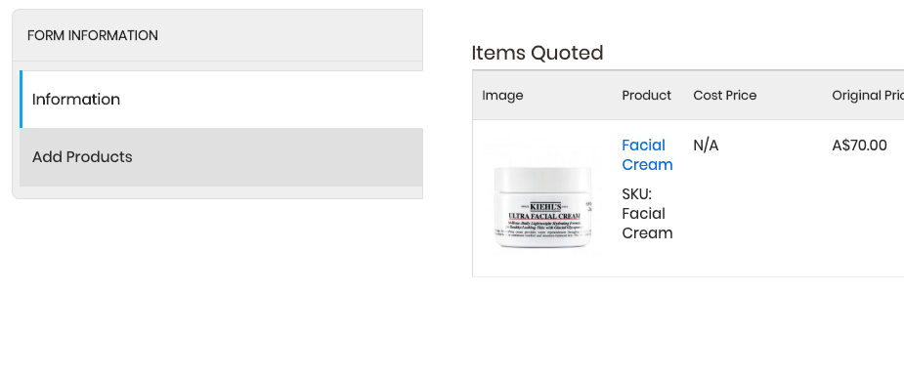Click the Ultra Facial Cream label text
This screenshot has height=377, width=904.
pyautogui.click(x=543, y=216)
